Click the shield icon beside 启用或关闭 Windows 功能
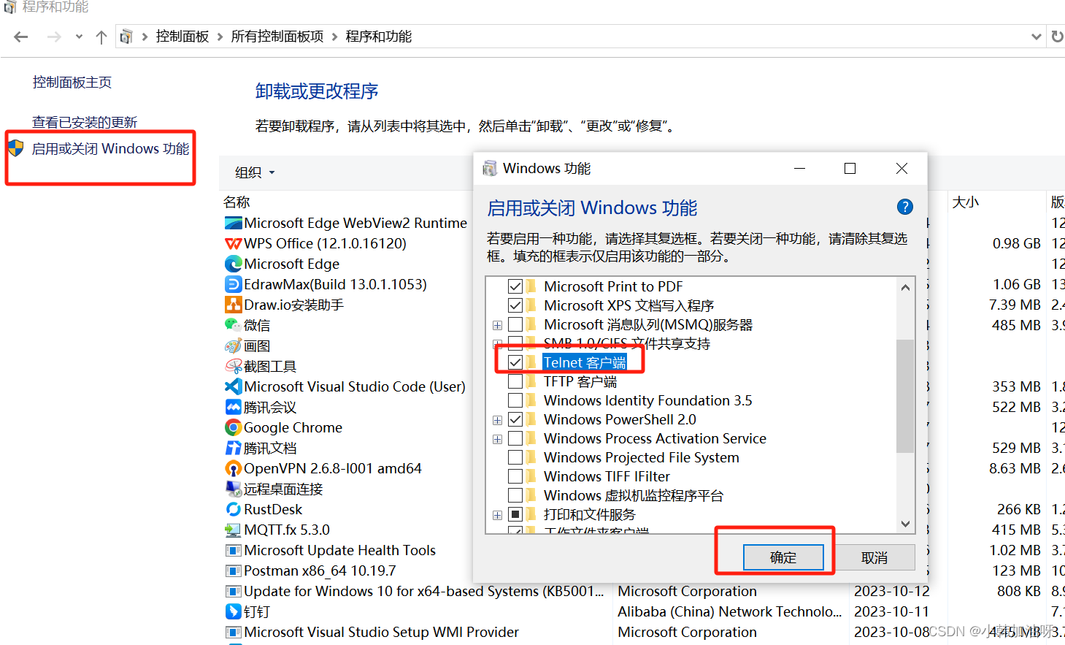This screenshot has width=1065, height=645. (x=16, y=148)
